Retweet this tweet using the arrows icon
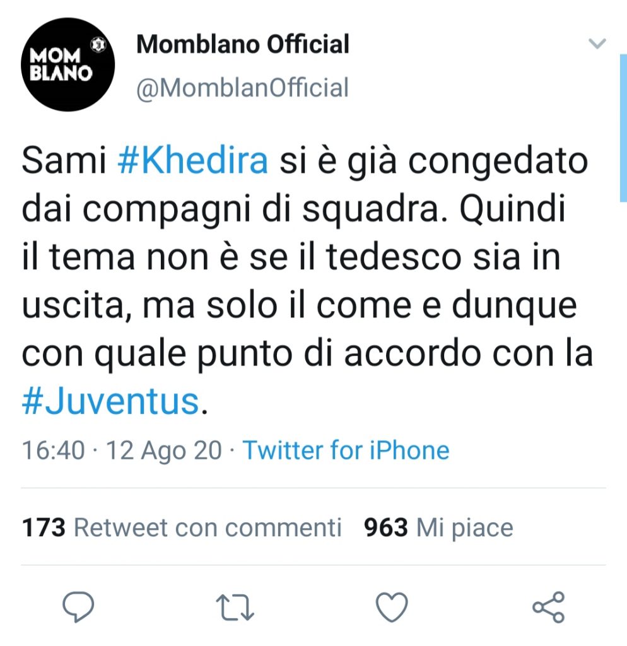This screenshot has height=646, width=627. click(235, 607)
